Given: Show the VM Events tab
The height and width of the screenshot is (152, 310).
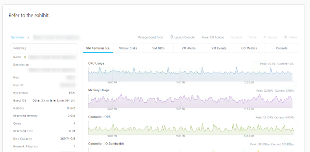Looking at the screenshot, I should click(219, 48).
